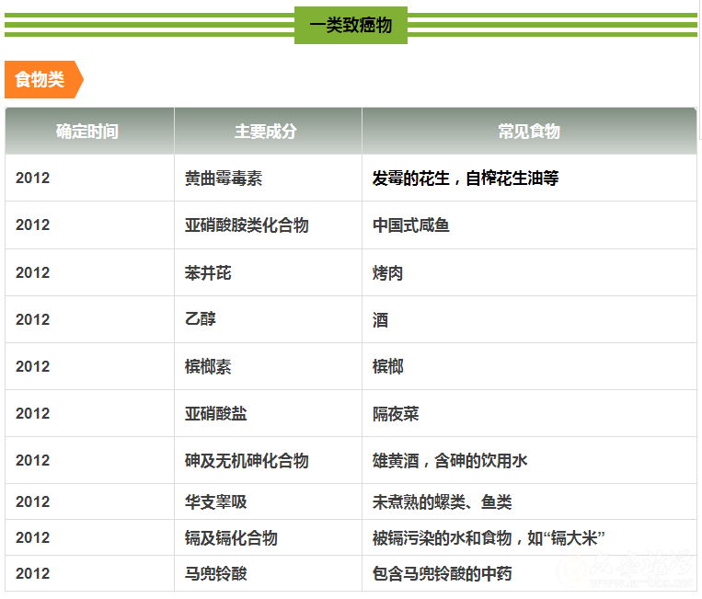
Task: Click the 主要成分 column header
Action: coord(266,132)
